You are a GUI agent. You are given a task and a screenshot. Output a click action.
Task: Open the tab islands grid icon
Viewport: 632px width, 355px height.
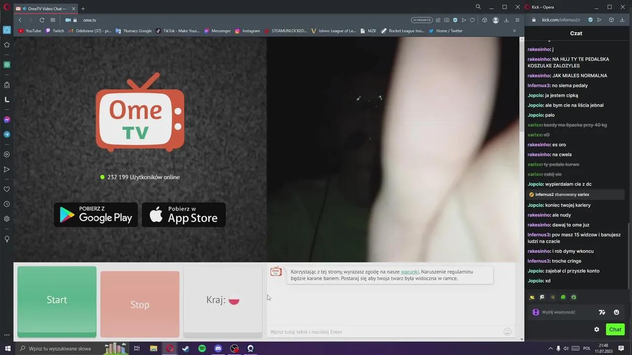click(53, 20)
